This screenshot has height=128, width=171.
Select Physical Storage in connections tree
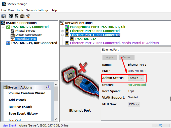[x=25, y=31]
